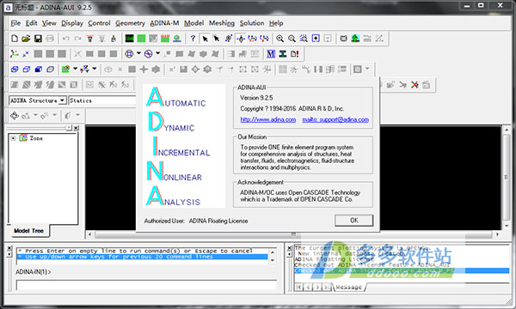Viewport: 516px width, 309px height.
Task: Click the first message navigation arrow
Action: coord(298,287)
